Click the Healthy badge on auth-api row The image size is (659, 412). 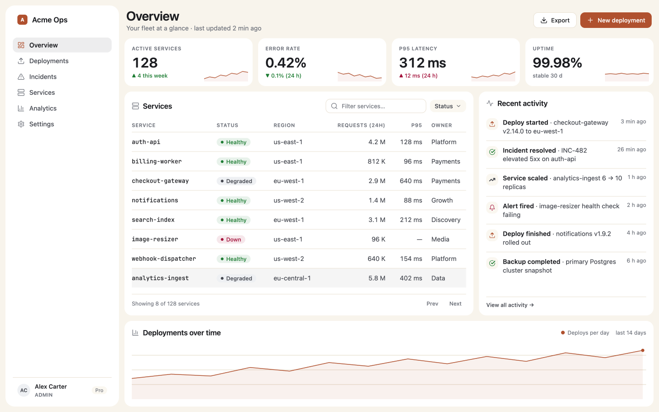point(233,142)
